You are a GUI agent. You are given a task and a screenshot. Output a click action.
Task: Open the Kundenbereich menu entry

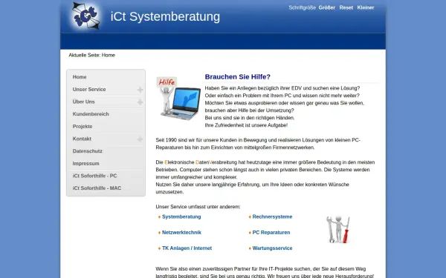click(91, 114)
